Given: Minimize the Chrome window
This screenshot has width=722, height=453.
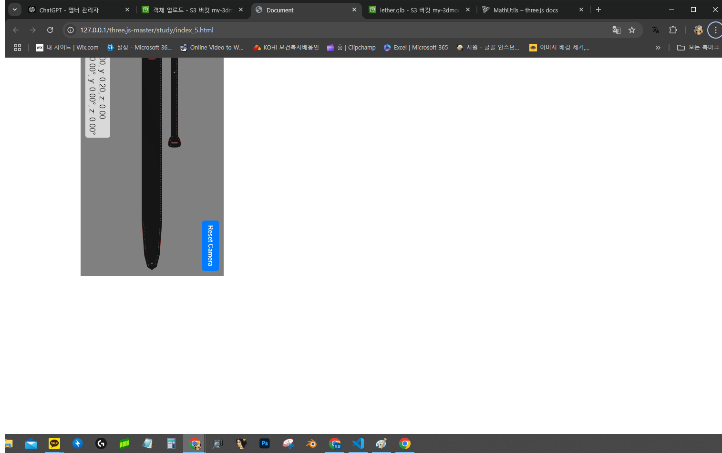Looking at the screenshot, I should [x=671, y=10].
